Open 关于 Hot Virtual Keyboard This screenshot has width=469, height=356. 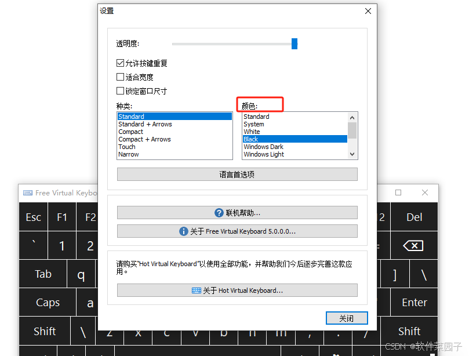coord(237,290)
